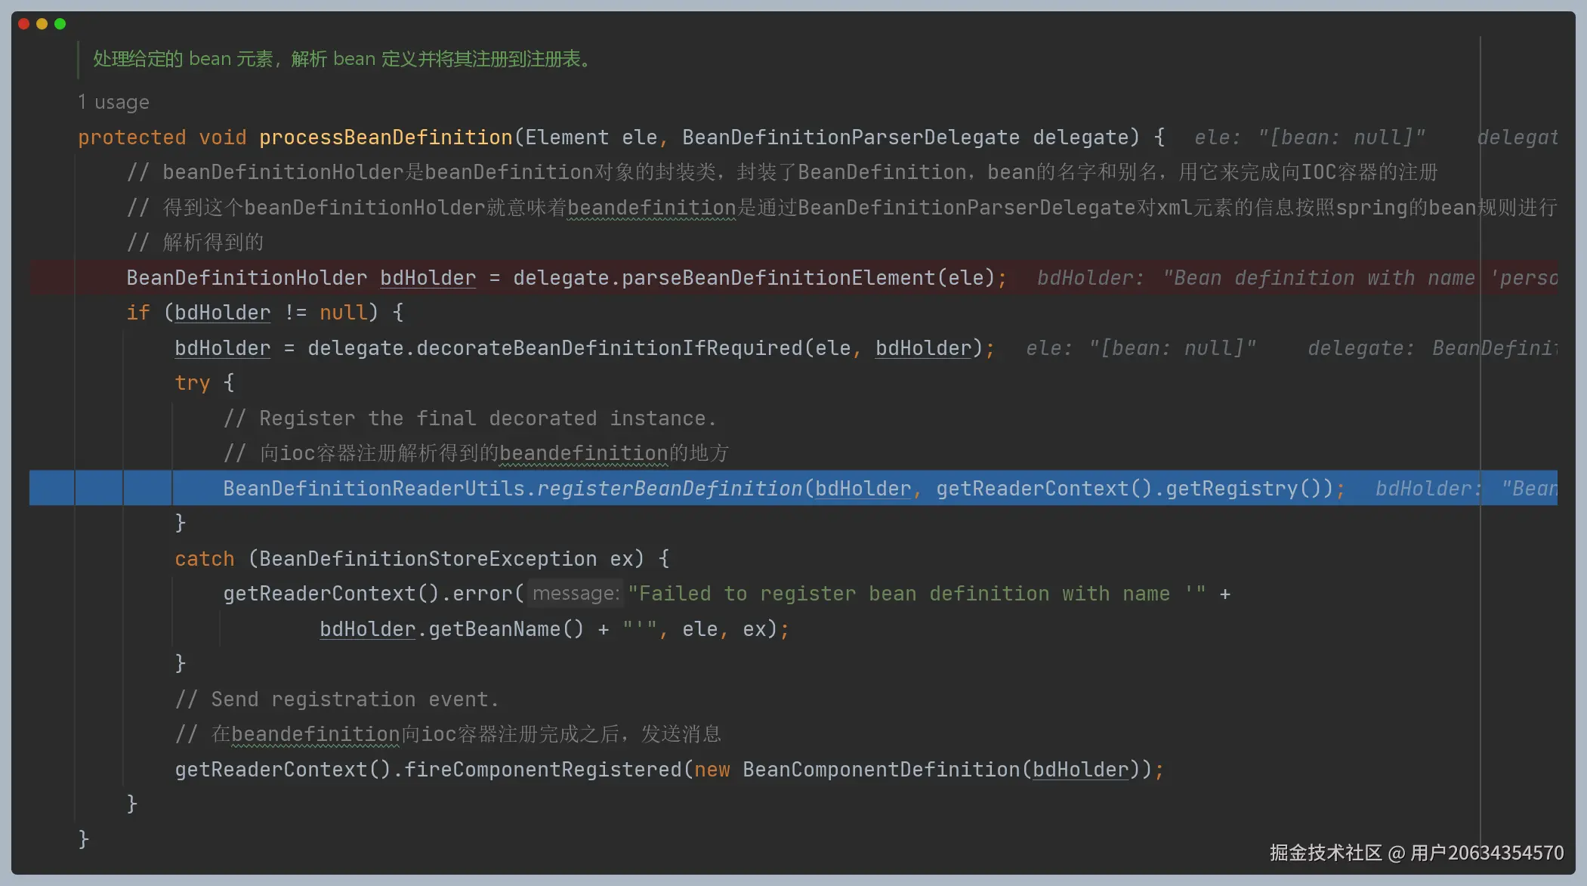Click the 'message:' parameter hint
Viewport: 1587px width, 886px height.
click(576, 594)
